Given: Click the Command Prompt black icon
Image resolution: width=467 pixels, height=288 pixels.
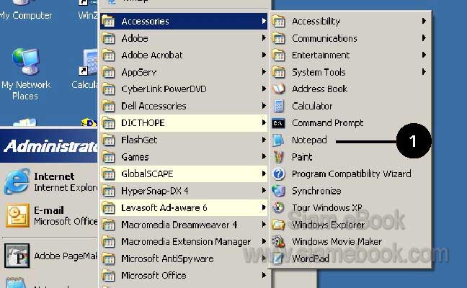Looking at the screenshot, I should pyautogui.click(x=278, y=123).
